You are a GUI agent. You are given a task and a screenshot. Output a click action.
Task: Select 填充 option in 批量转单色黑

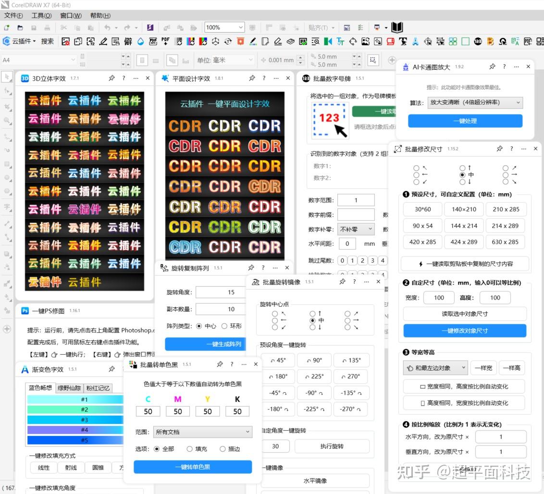[189, 449]
